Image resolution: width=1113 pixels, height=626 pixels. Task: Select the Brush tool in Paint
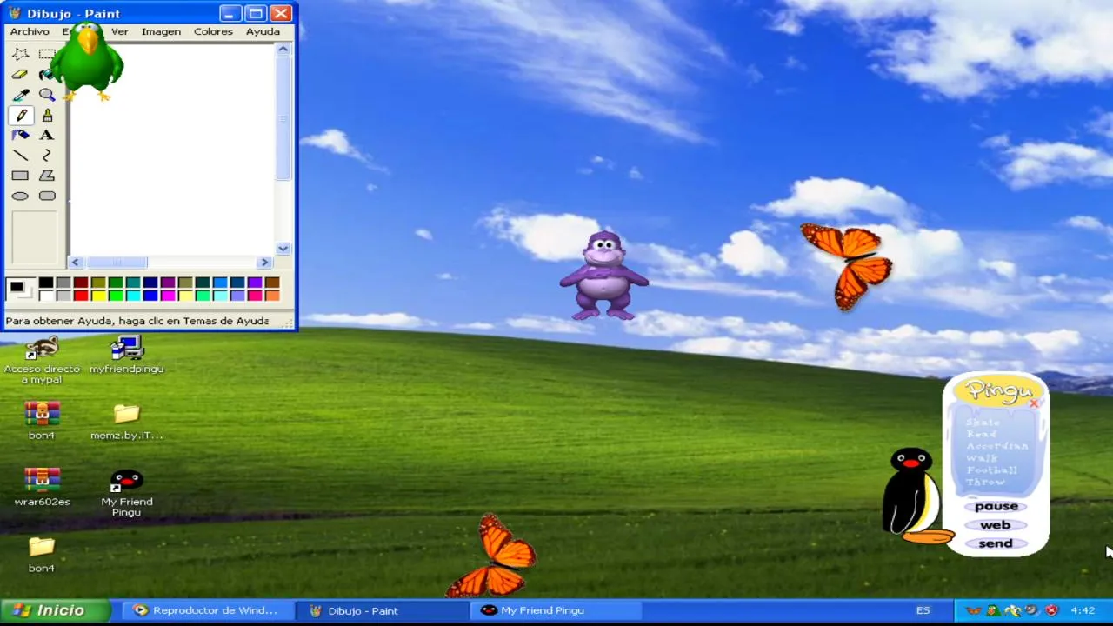coord(47,115)
